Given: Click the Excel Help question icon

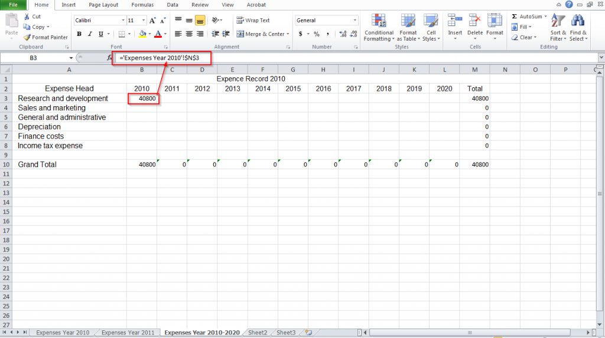Looking at the screenshot, I should [x=569, y=5].
